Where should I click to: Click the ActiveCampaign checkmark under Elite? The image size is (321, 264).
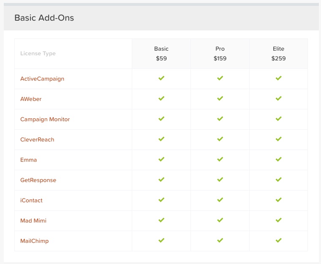point(279,78)
